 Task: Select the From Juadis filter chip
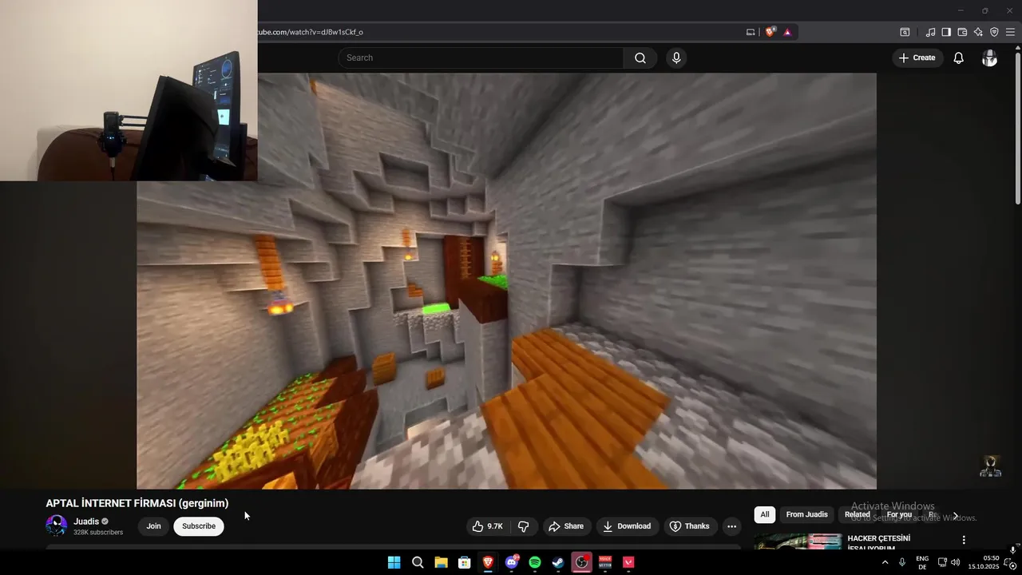[x=806, y=514]
